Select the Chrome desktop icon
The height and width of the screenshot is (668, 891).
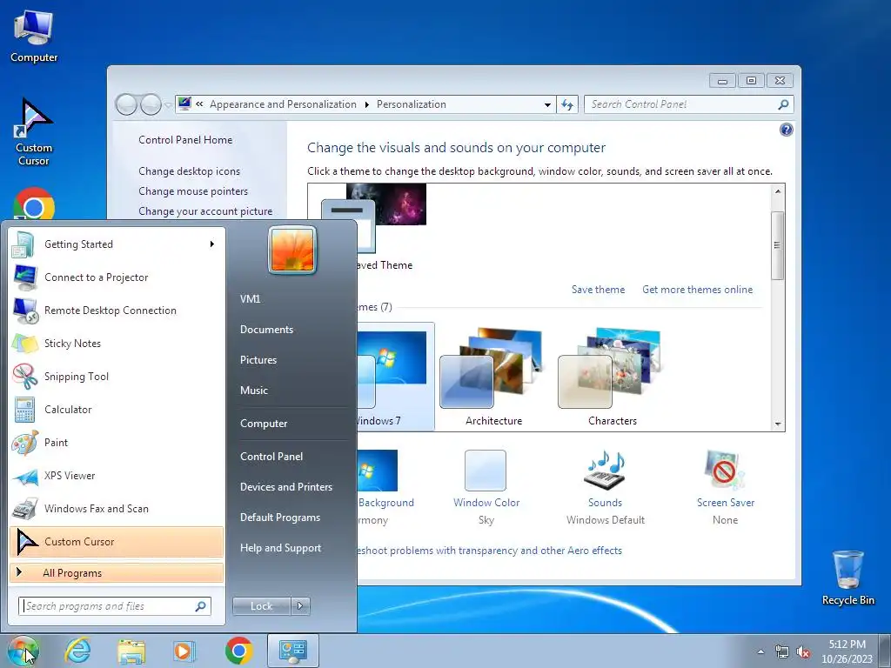[34, 204]
